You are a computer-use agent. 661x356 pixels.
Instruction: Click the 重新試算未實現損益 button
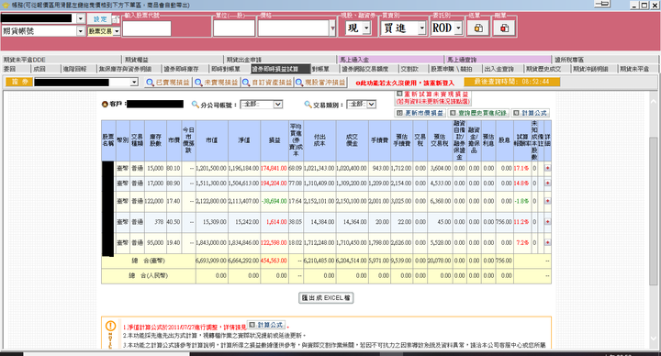(433, 98)
